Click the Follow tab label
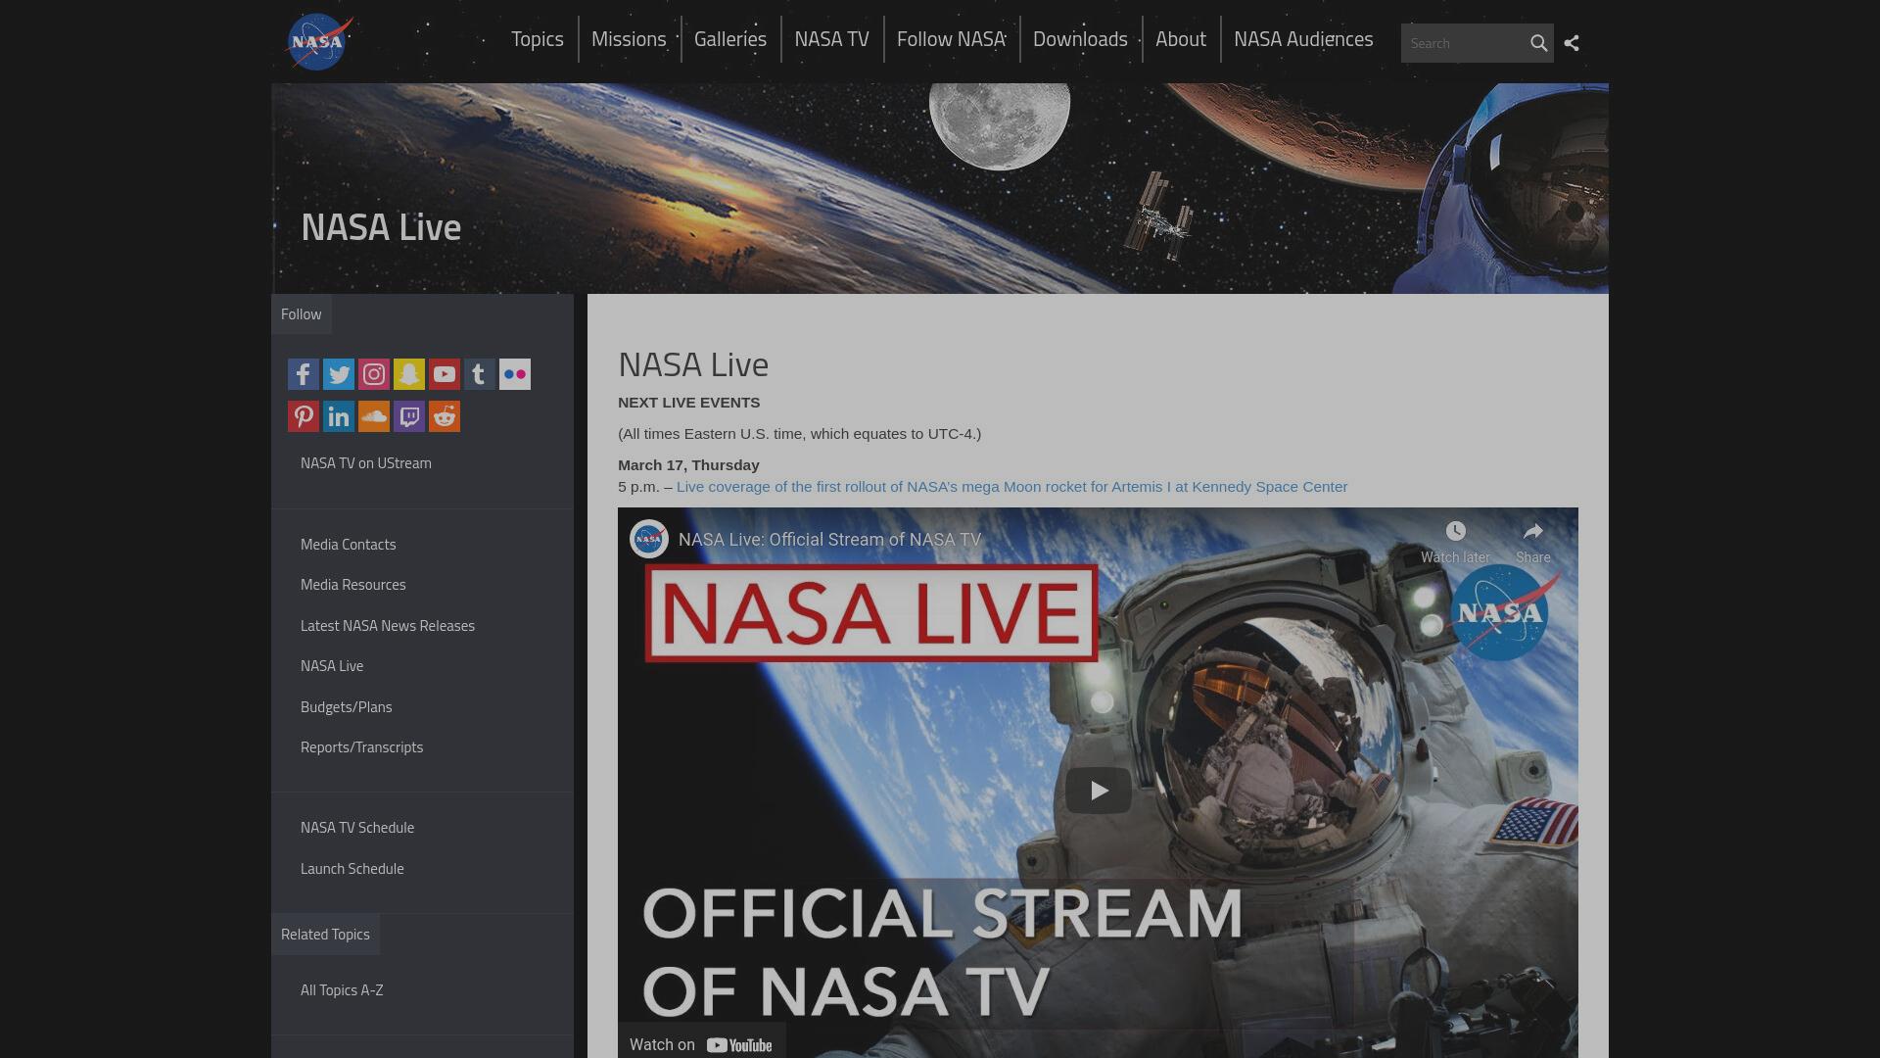Image resolution: width=1880 pixels, height=1058 pixels. pos(302,314)
